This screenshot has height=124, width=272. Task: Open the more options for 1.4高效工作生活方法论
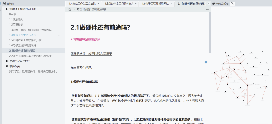pos(59,35)
